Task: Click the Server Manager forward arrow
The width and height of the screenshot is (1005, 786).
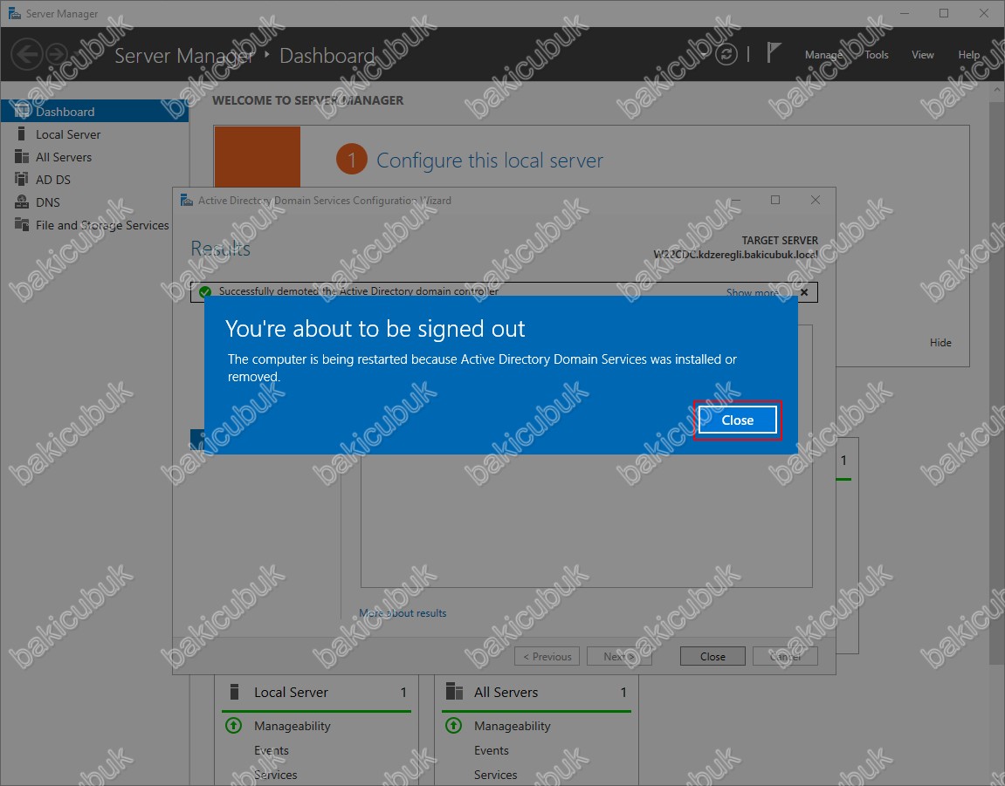Action: [x=58, y=54]
